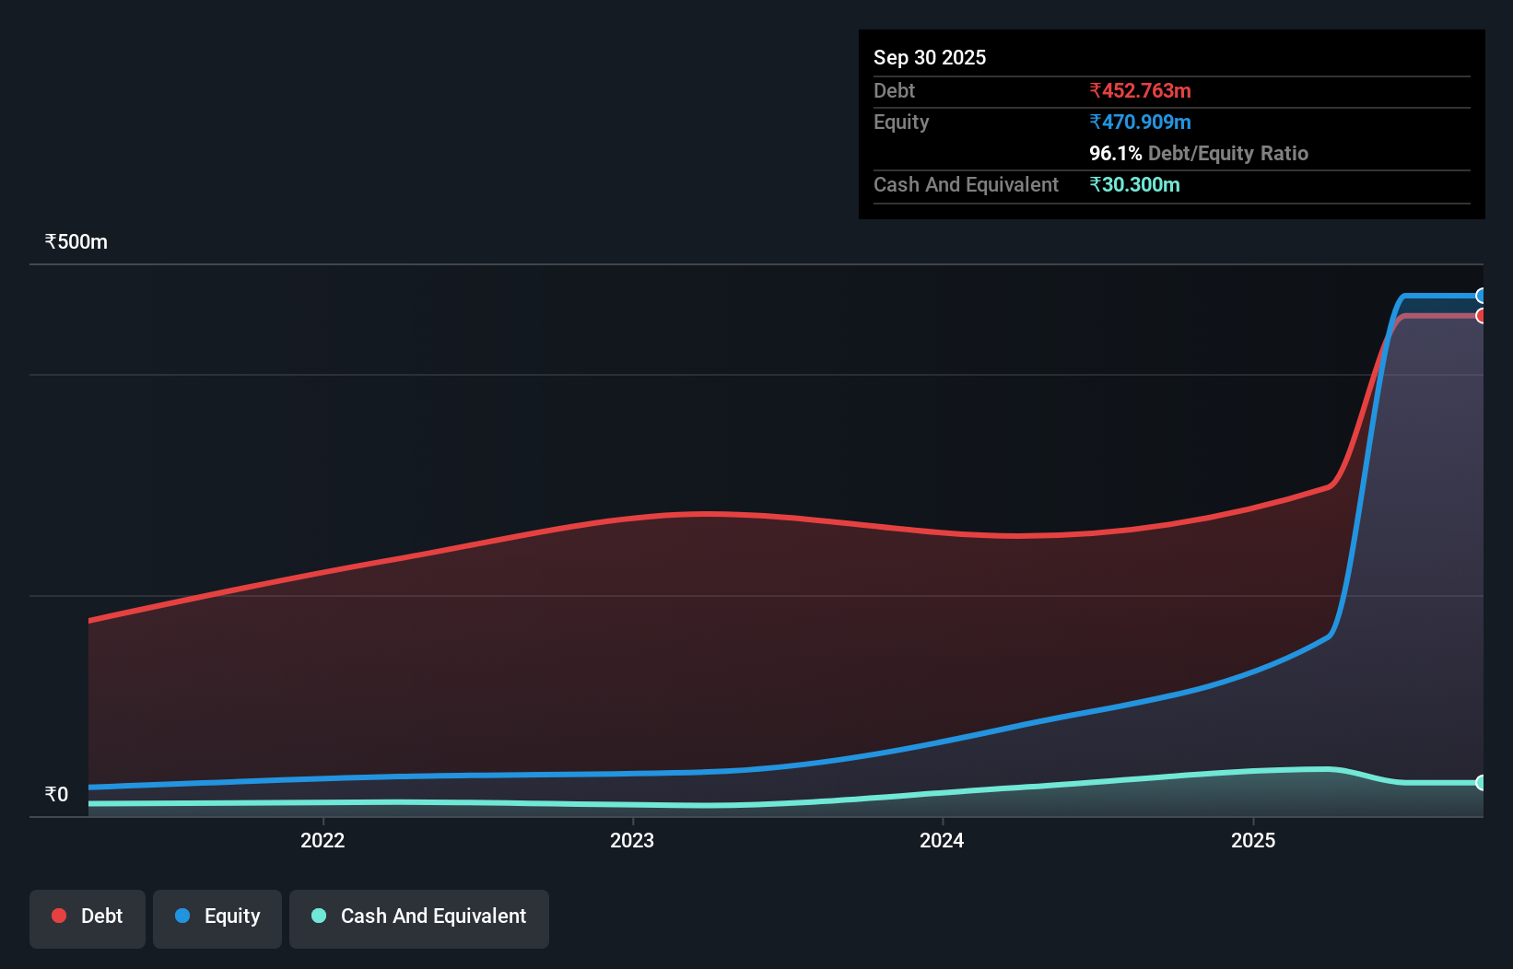Select the teal Cash endpoint marker on the chart
Image resolution: width=1513 pixels, height=969 pixels.
[1483, 784]
